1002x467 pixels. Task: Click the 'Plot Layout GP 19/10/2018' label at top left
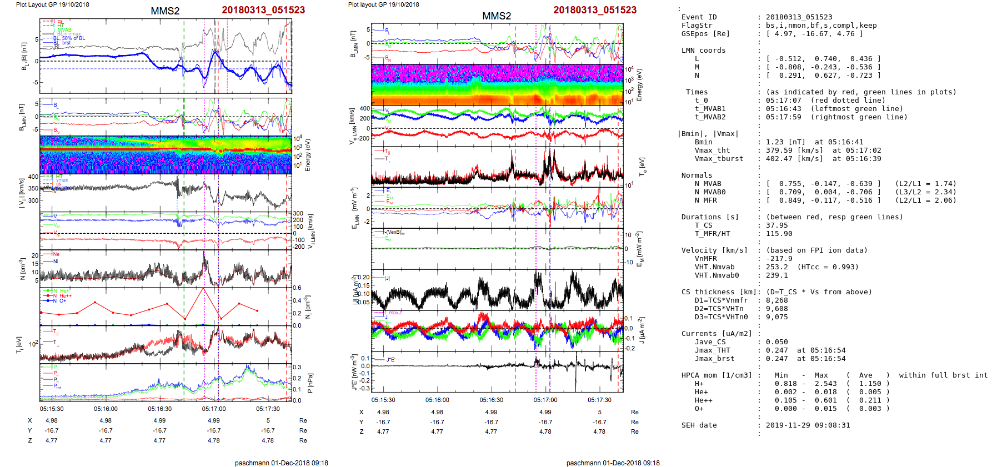tap(52, 4)
